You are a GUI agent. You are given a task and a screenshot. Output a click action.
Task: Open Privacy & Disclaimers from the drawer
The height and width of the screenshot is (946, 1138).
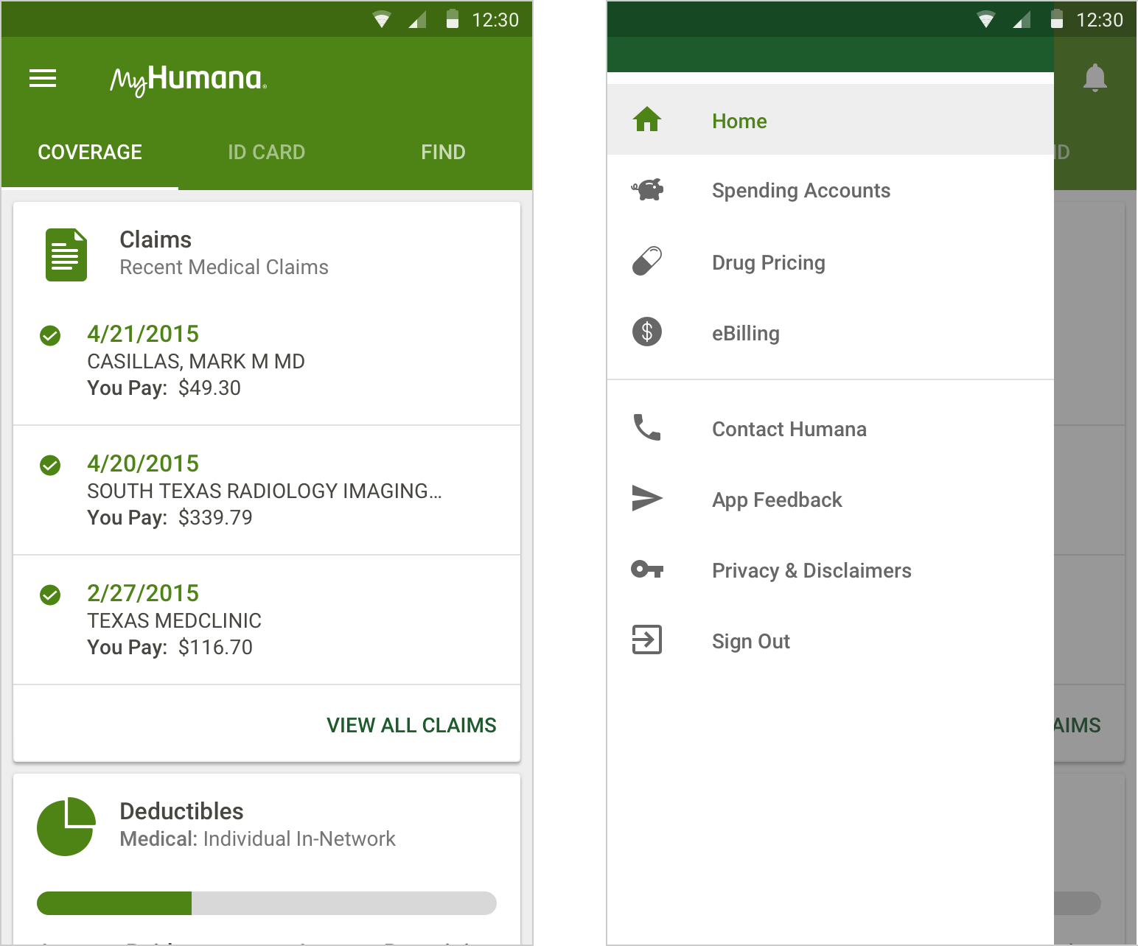point(830,570)
